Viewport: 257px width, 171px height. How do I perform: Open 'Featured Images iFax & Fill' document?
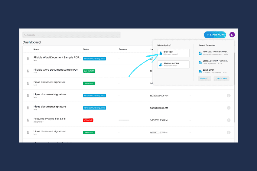[50, 119]
